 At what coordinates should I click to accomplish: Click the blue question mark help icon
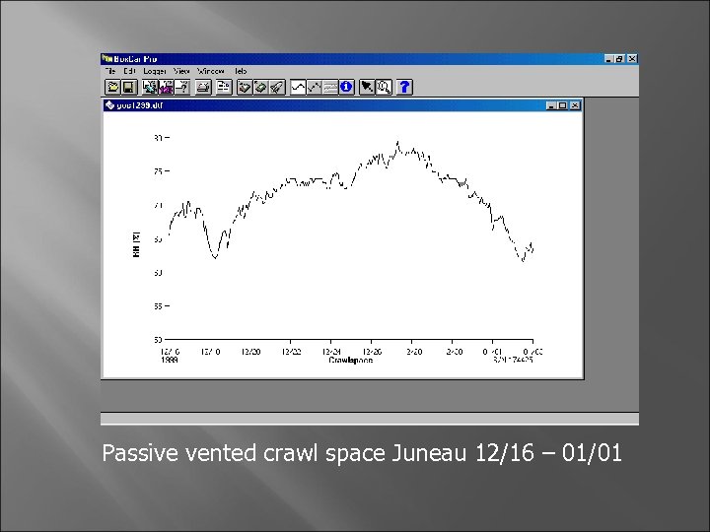(x=405, y=87)
